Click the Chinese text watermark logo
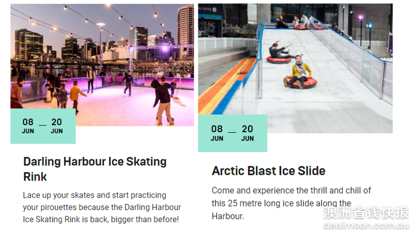Image resolution: width=410 pixels, height=235 pixels. pyautogui.click(x=366, y=212)
